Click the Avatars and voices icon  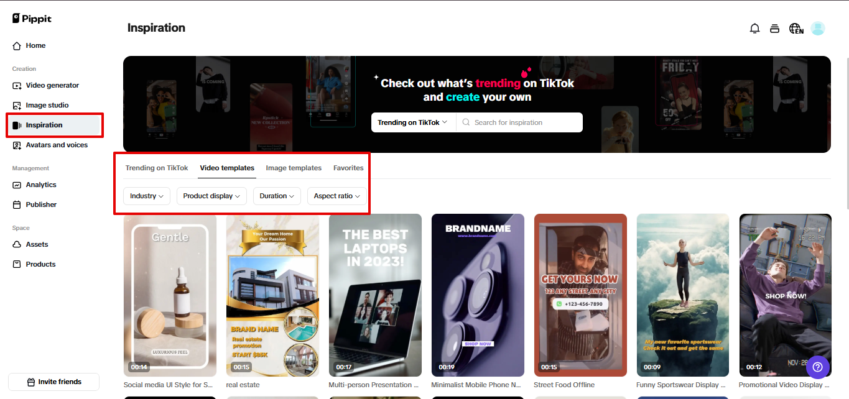pyautogui.click(x=17, y=145)
